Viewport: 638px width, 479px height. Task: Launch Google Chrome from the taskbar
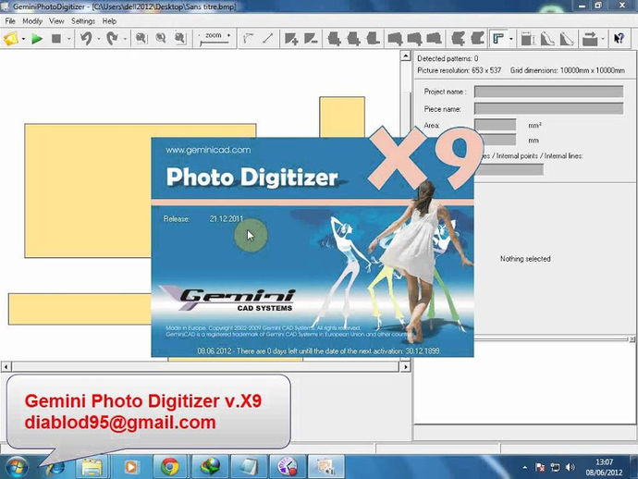click(170, 467)
